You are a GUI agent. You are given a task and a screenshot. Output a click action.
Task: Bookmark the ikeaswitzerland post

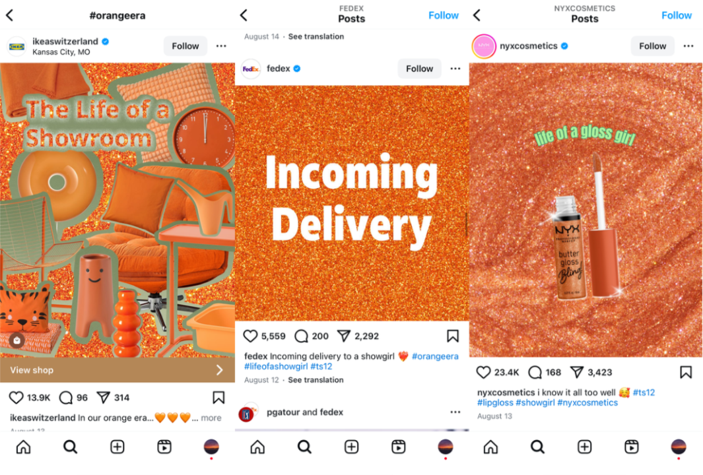click(218, 397)
